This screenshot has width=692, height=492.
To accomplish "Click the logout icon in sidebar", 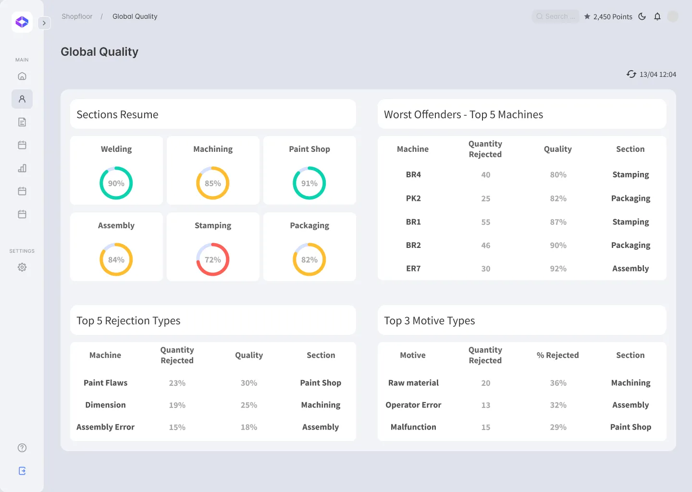I will tap(22, 471).
